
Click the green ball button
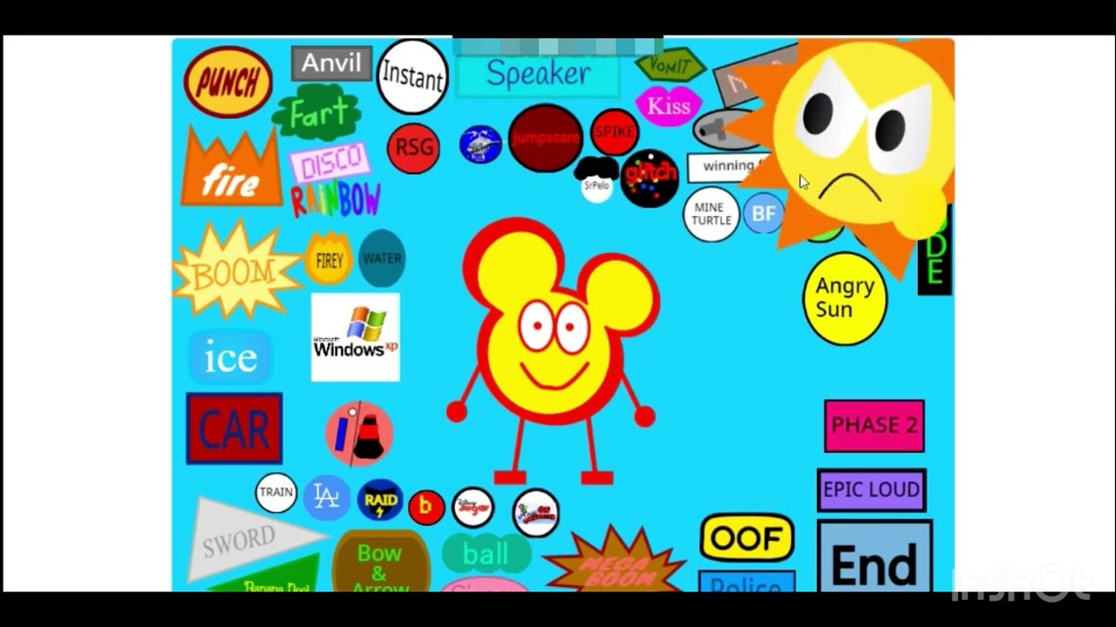[486, 554]
